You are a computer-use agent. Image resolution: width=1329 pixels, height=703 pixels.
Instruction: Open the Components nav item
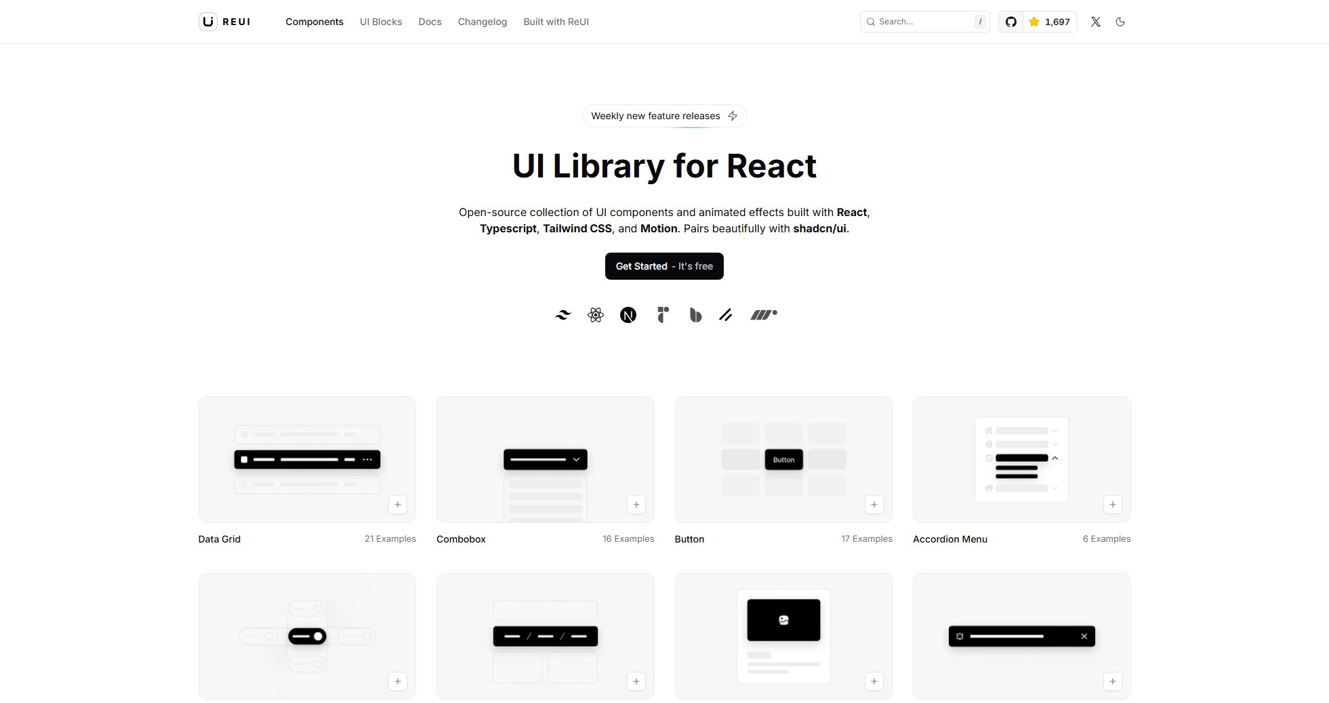click(x=314, y=22)
